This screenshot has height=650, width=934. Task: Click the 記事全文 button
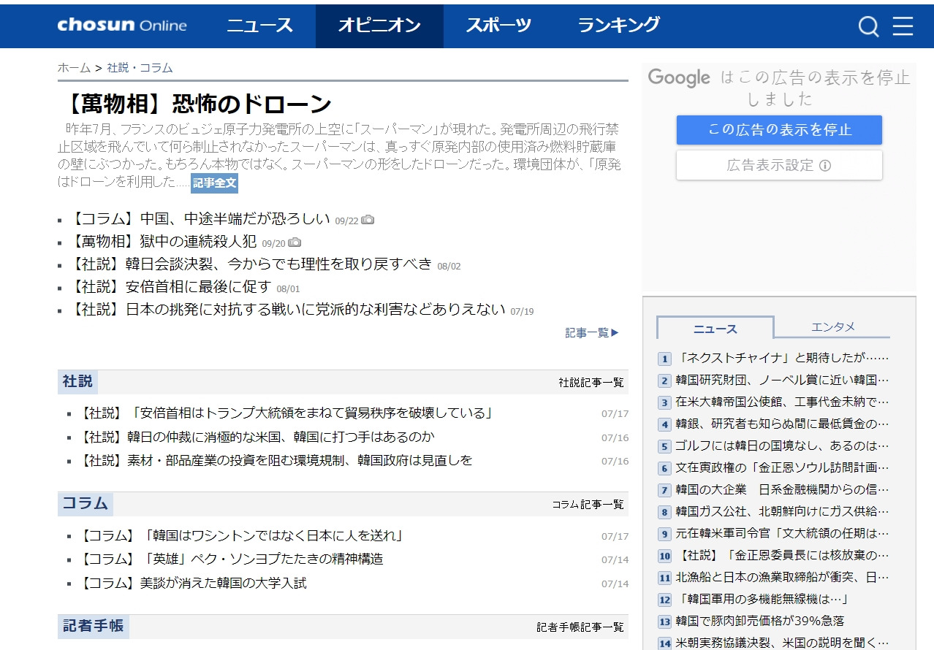[214, 183]
